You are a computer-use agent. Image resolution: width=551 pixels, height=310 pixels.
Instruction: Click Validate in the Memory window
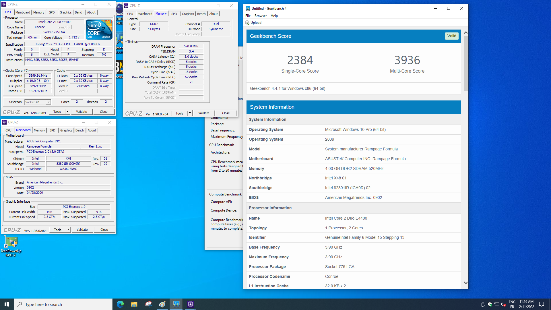(x=204, y=113)
